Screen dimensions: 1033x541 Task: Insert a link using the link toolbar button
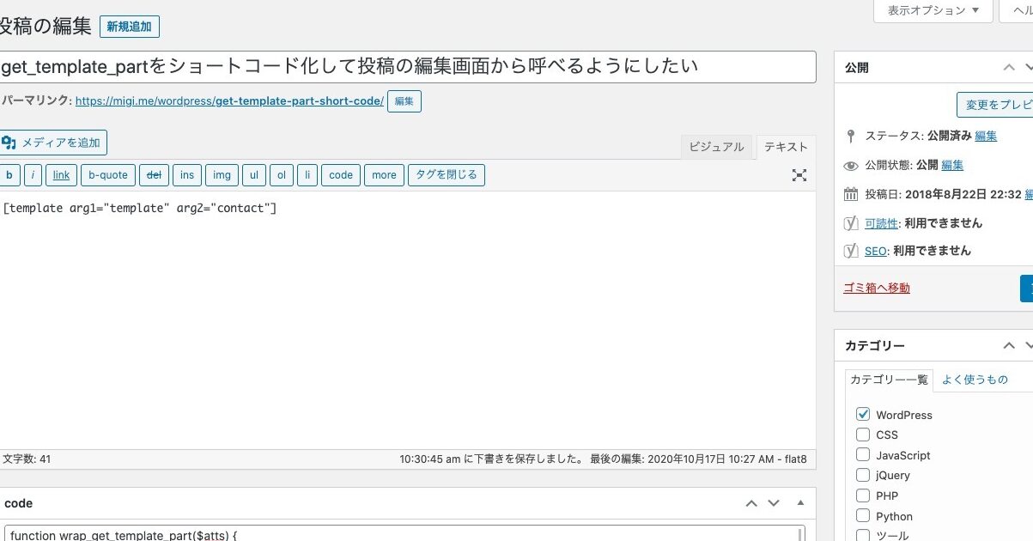[60, 174]
